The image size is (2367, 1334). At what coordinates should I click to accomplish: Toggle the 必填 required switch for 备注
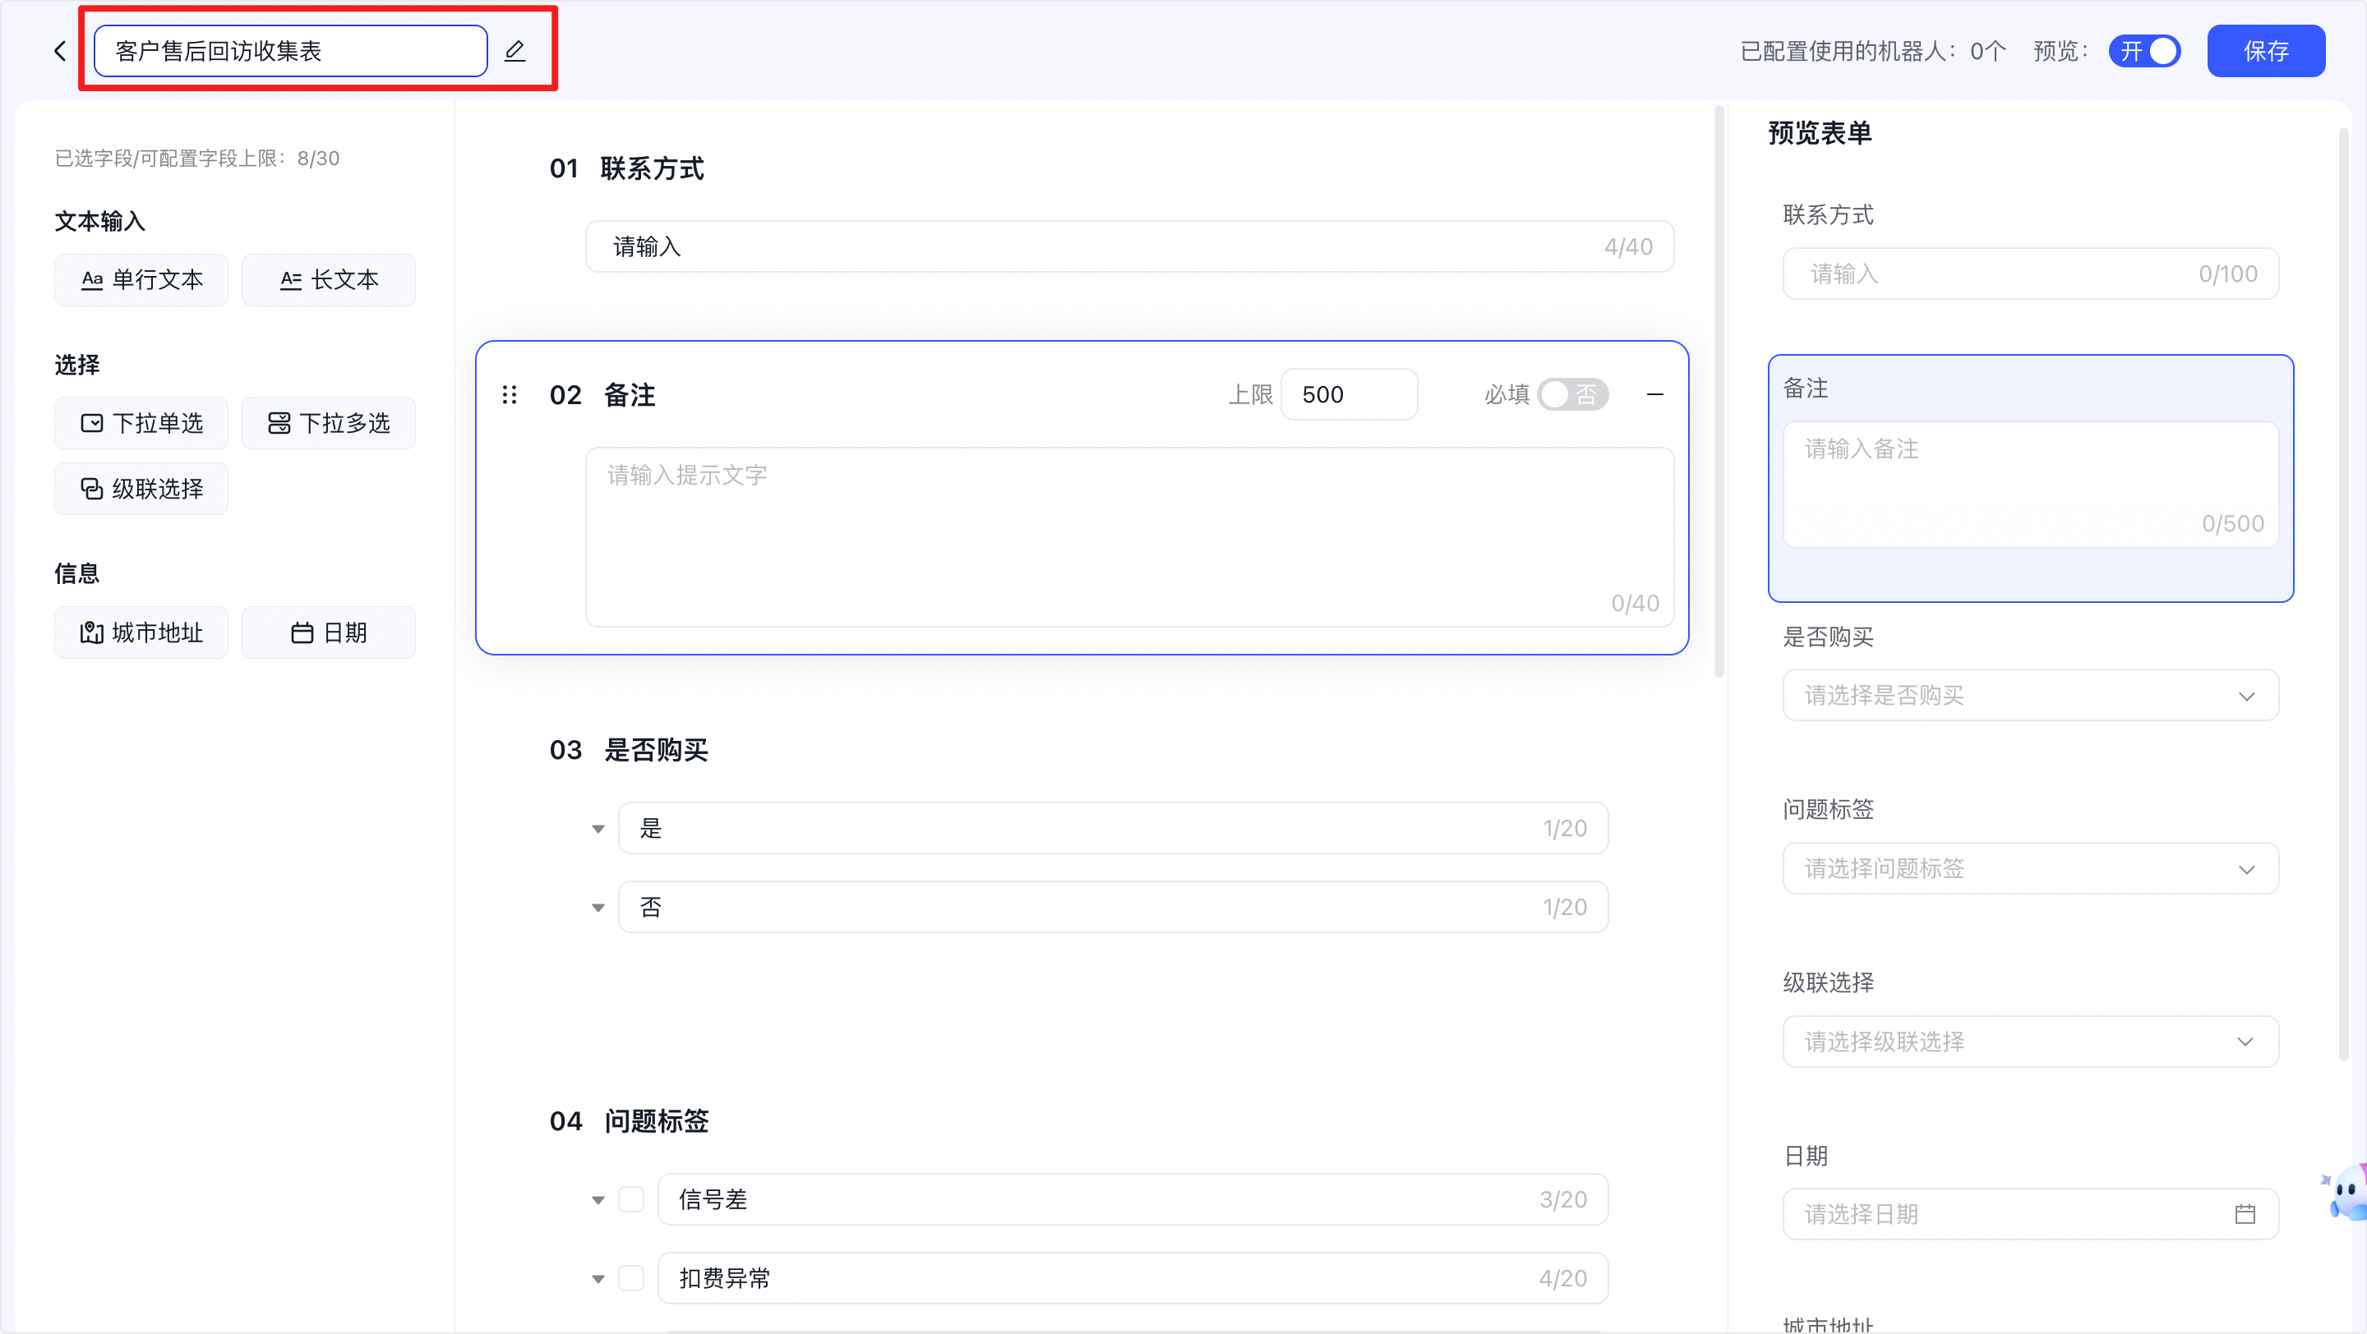coord(1573,395)
